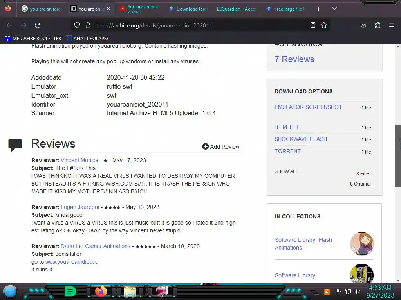Click the Flash Animations collection thumbnail
Viewport: 401px width, 300px height.
[362, 244]
